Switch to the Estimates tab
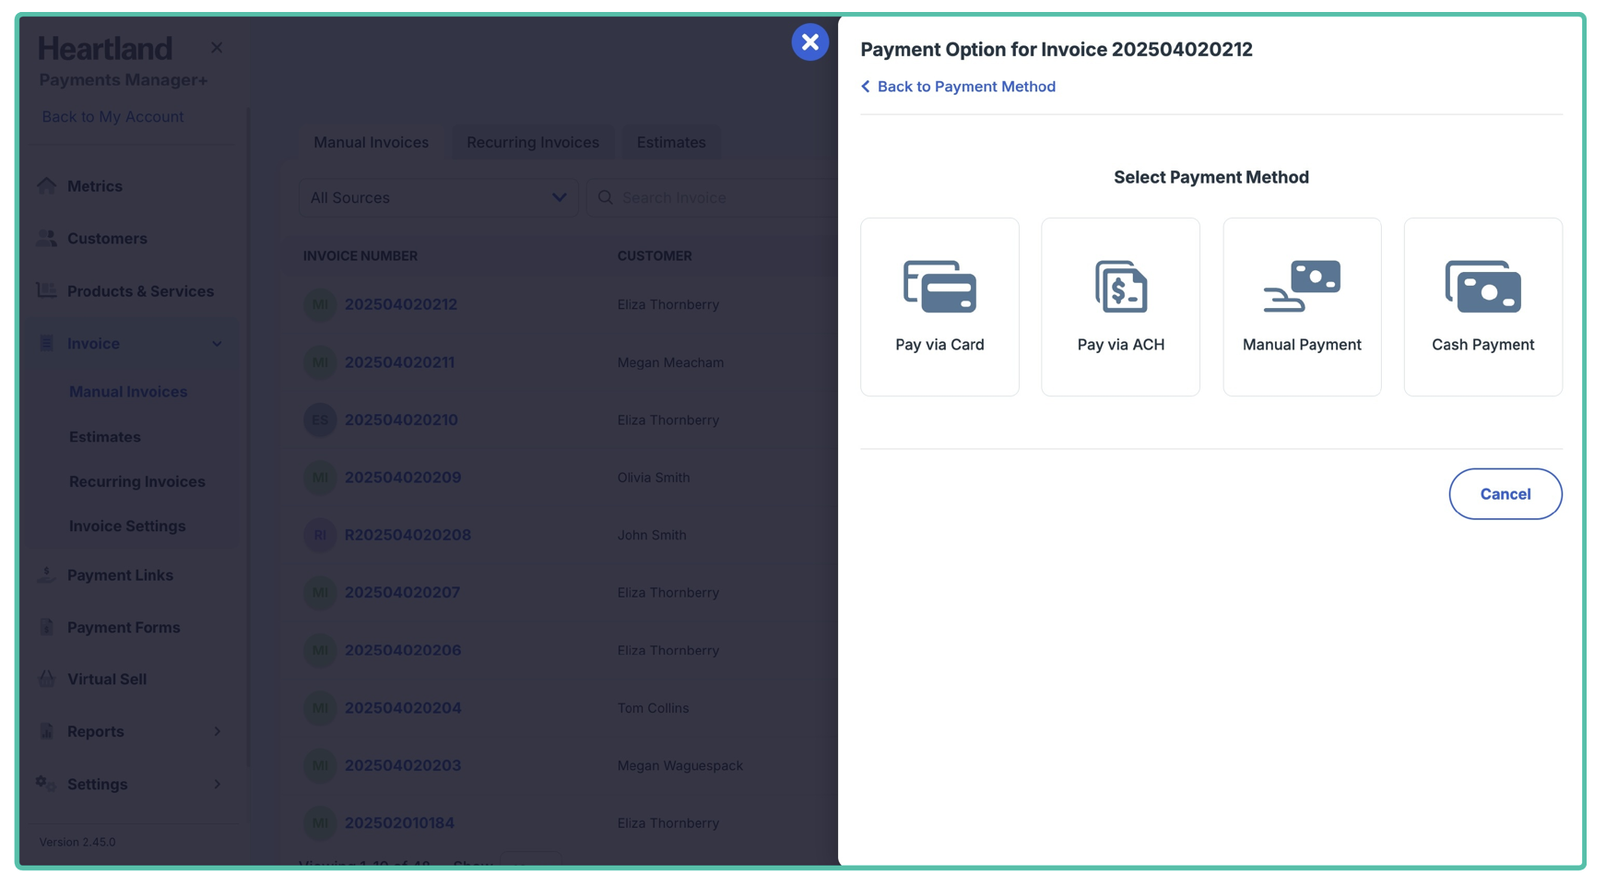This screenshot has height=887, width=1606. 670,143
